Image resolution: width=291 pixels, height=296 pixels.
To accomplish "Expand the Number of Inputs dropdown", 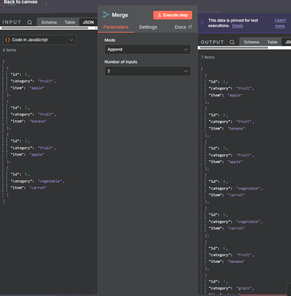I will (147, 71).
